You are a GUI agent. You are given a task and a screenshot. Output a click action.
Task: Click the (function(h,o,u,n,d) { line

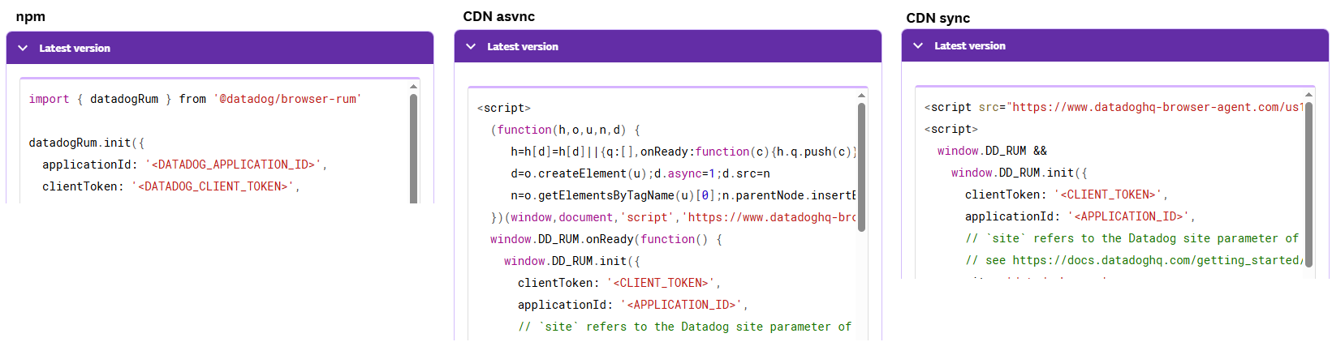point(566,130)
